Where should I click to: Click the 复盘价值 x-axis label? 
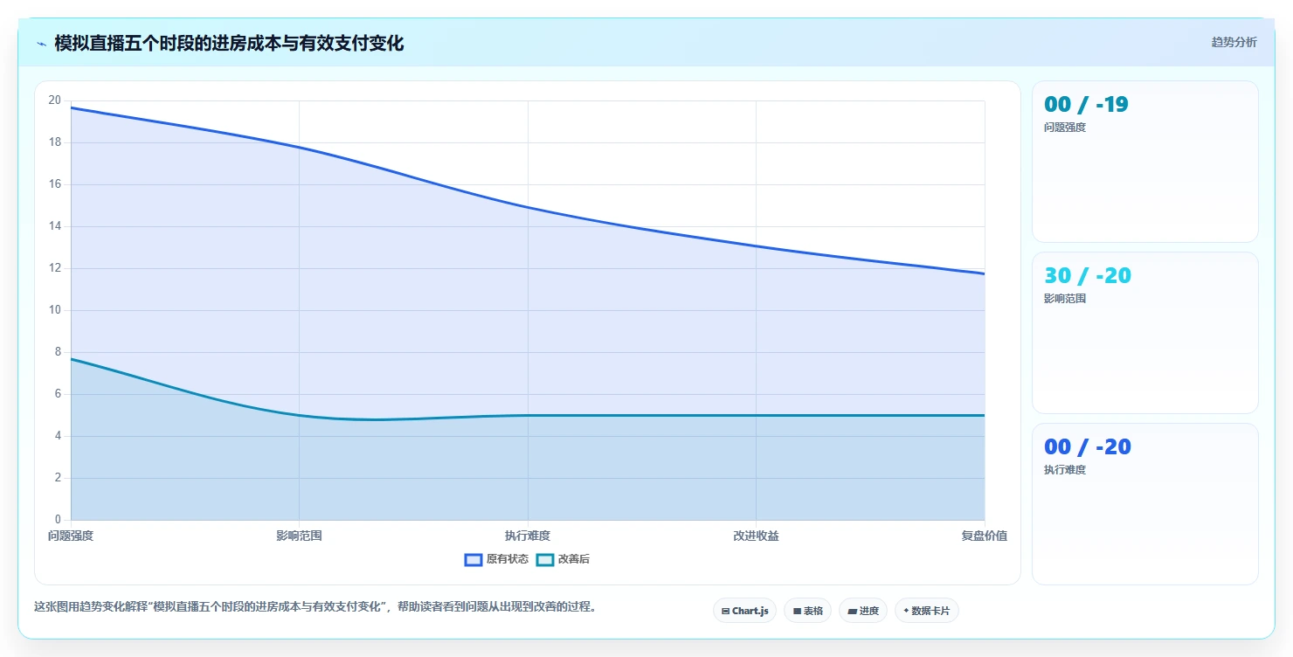985,536
